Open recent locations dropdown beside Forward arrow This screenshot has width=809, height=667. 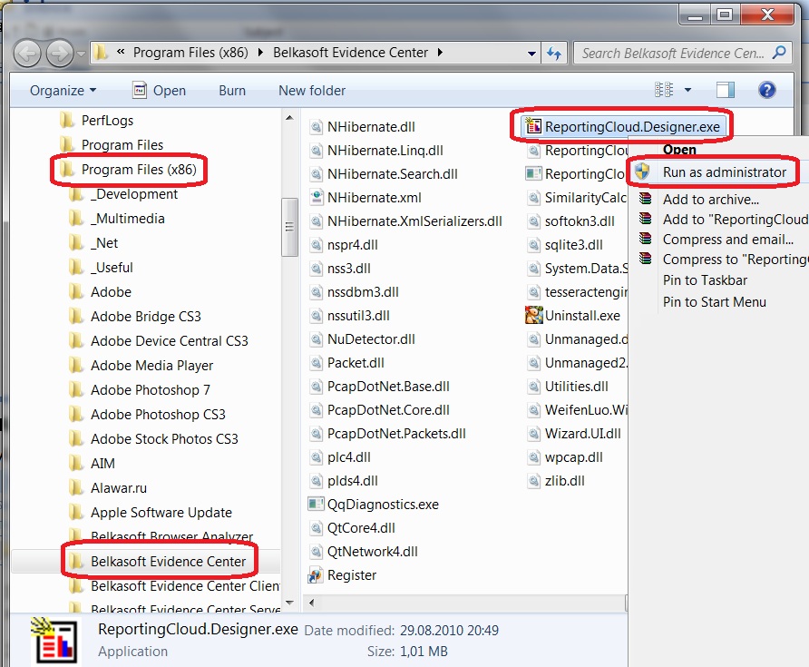pyautogui.click(x=81, y=54)
